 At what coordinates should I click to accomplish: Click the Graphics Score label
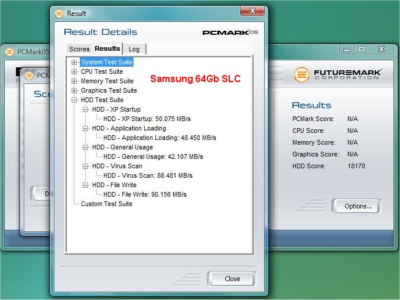(x=316, y=154)
